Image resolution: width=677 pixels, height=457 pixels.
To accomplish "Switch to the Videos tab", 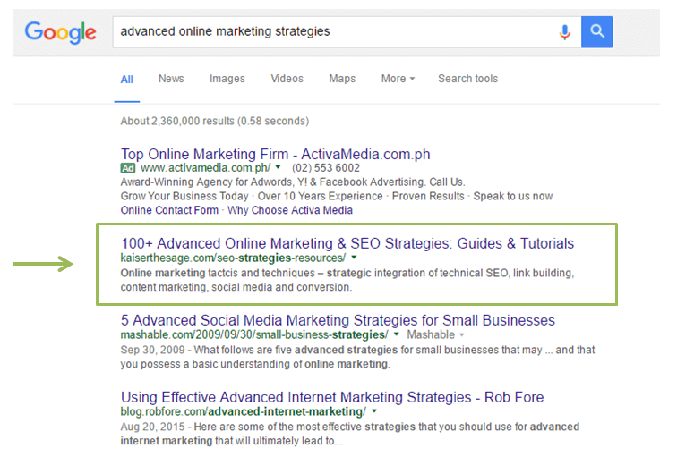I will [x=287, y=79].
